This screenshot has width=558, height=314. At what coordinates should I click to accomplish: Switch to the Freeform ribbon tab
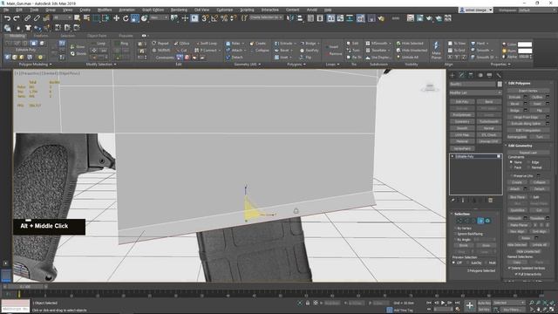[x=41, y=36]
